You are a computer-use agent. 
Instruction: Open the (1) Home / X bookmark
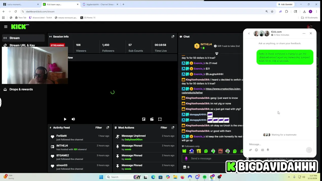(x=88, y=18)
